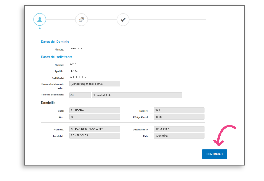Click the Código Postal field

click(179, 117)
